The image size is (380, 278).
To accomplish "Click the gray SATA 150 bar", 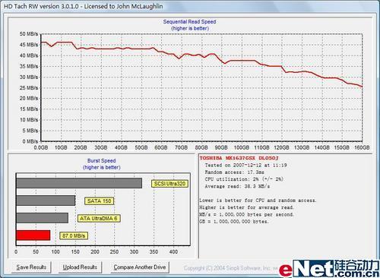I will [46, 201].
